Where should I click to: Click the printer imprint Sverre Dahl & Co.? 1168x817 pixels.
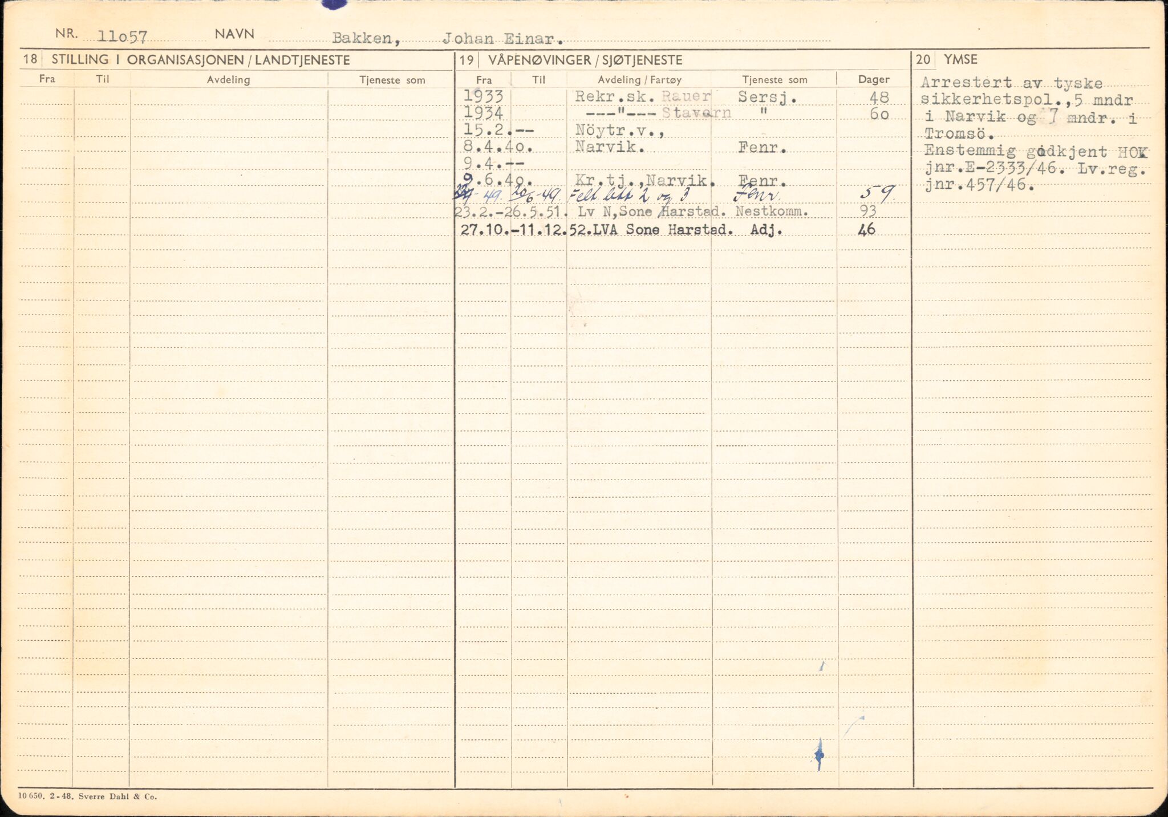click(117, 796)
